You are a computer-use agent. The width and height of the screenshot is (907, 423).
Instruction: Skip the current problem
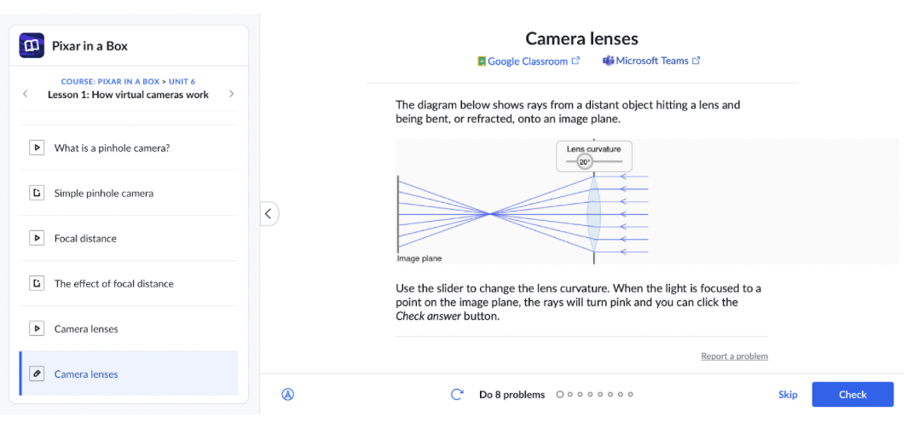788,395
